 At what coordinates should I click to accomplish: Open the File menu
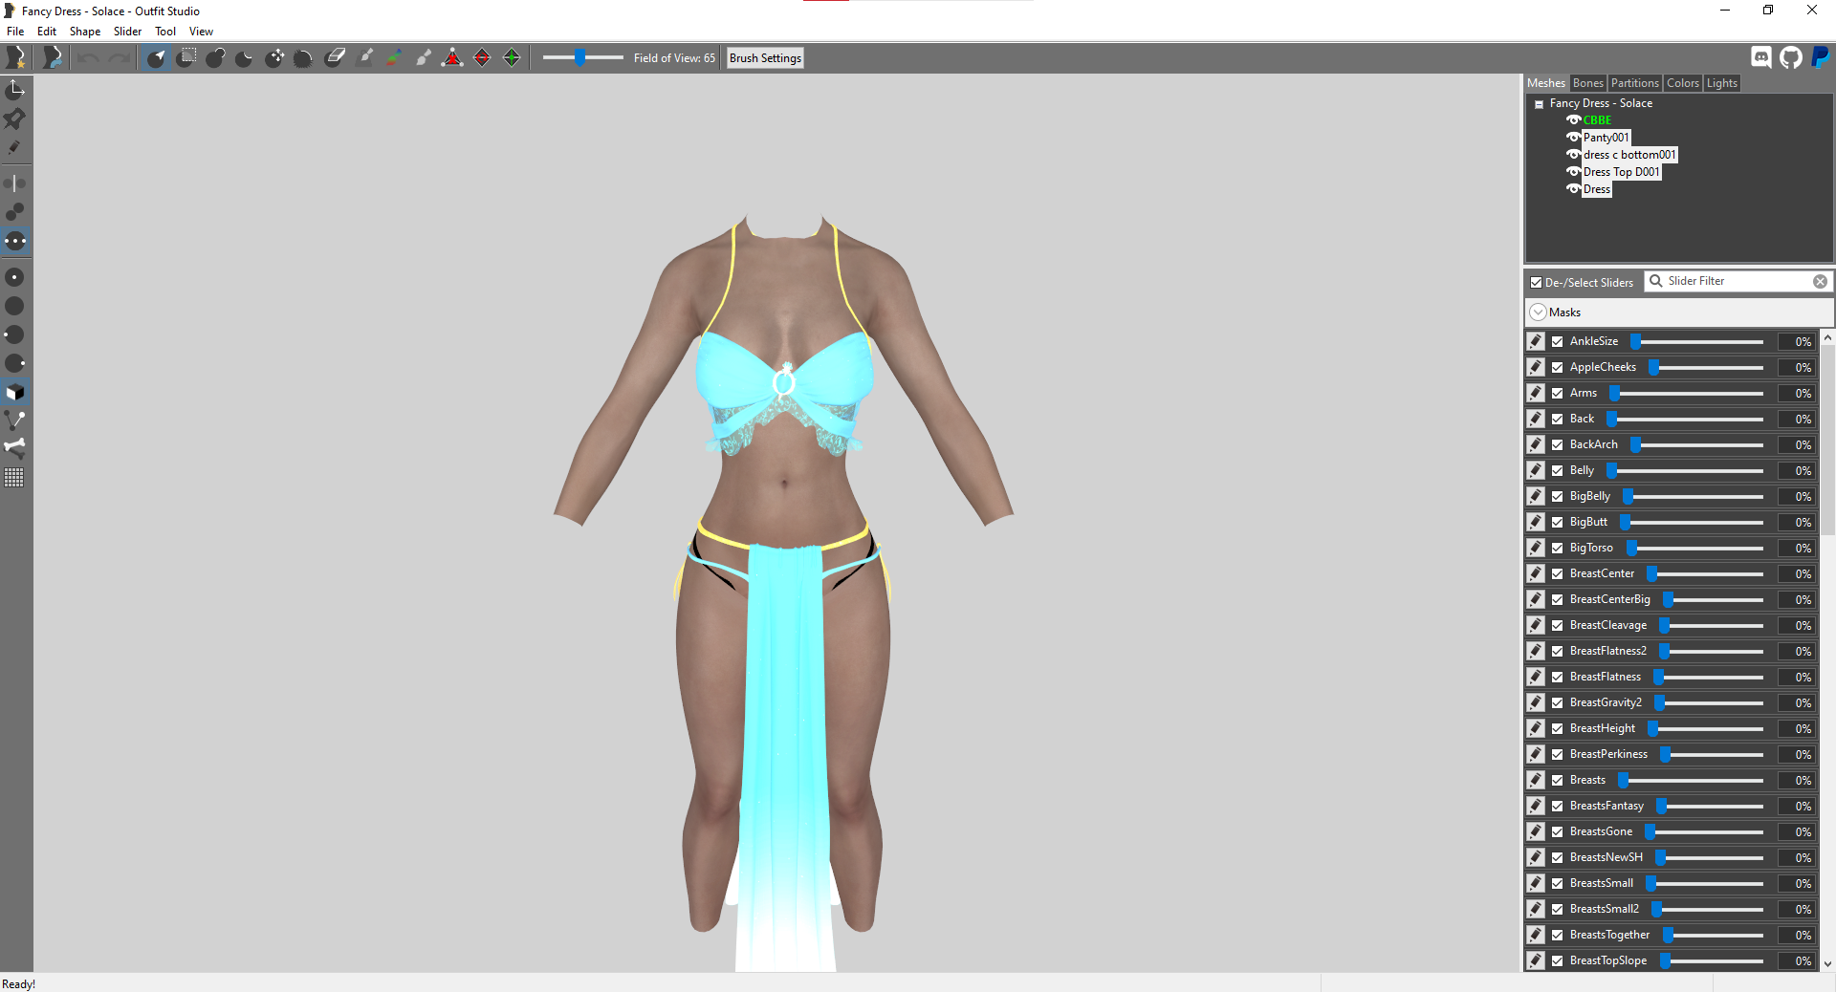[x=15, y=32]
